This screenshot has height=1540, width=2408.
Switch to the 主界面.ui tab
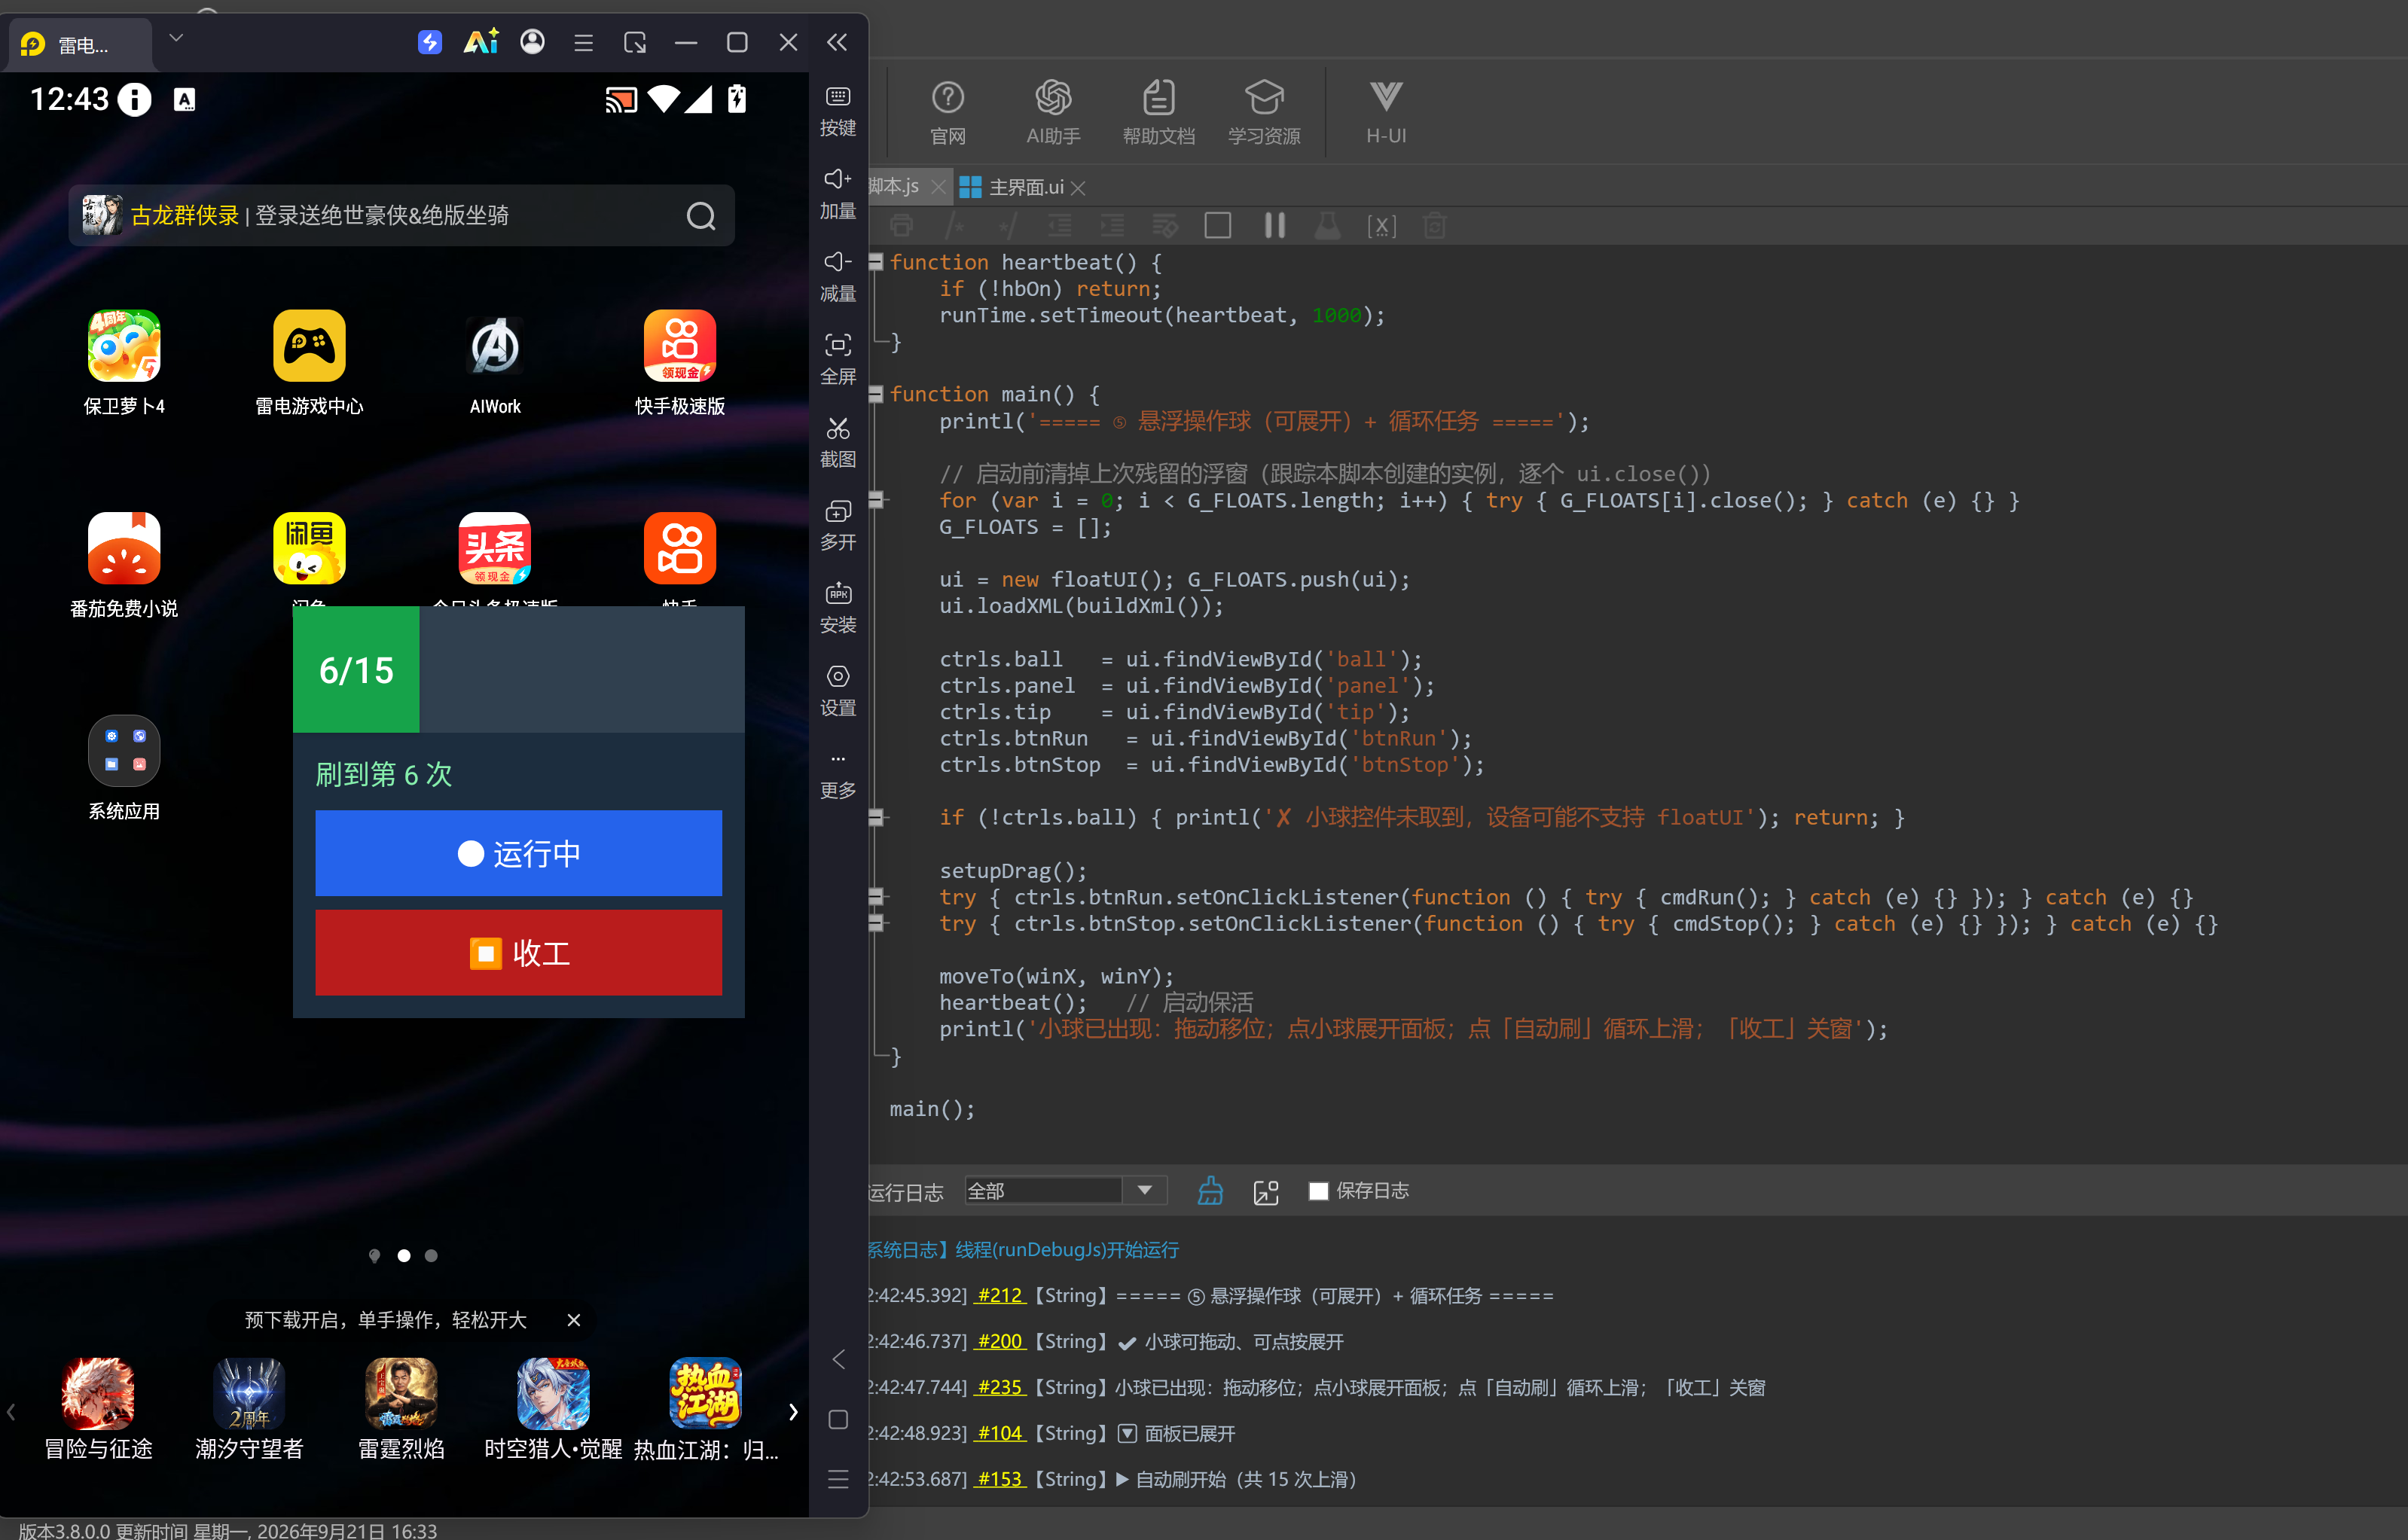click(1025, 187)
